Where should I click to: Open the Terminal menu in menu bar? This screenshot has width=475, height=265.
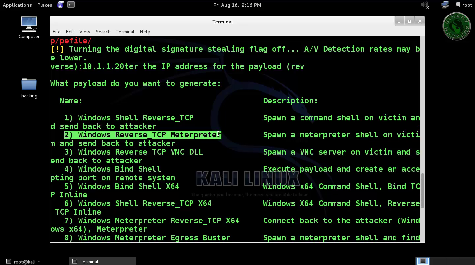[x=125, y=32]
